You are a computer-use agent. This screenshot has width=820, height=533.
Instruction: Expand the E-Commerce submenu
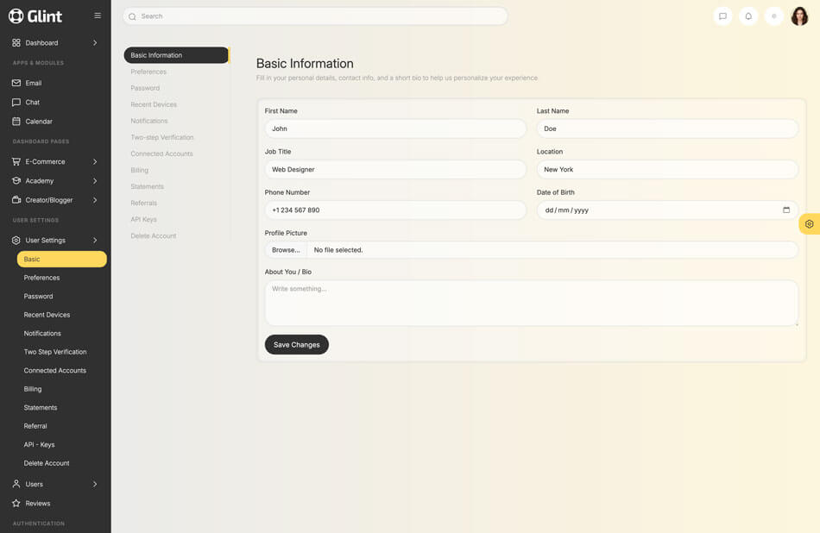95,161
